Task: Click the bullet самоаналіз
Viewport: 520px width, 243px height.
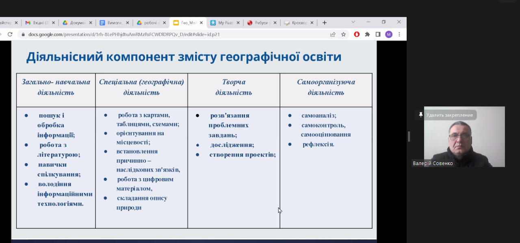Action: pos(319,116)
